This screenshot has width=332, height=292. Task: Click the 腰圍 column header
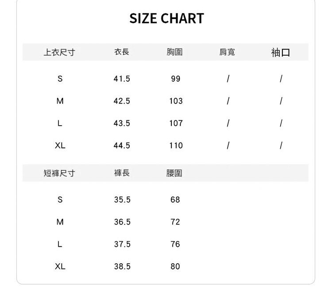click(x=174, y=173)
